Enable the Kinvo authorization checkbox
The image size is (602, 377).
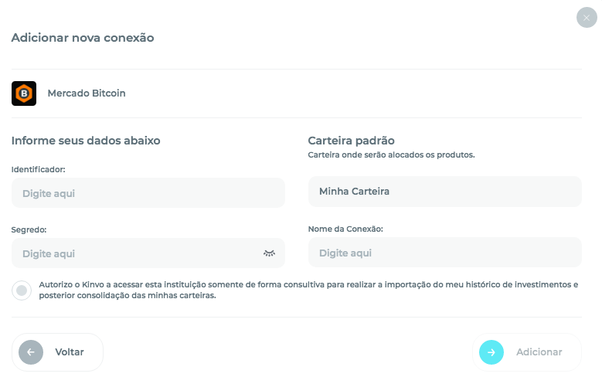(x=22, y=290)
